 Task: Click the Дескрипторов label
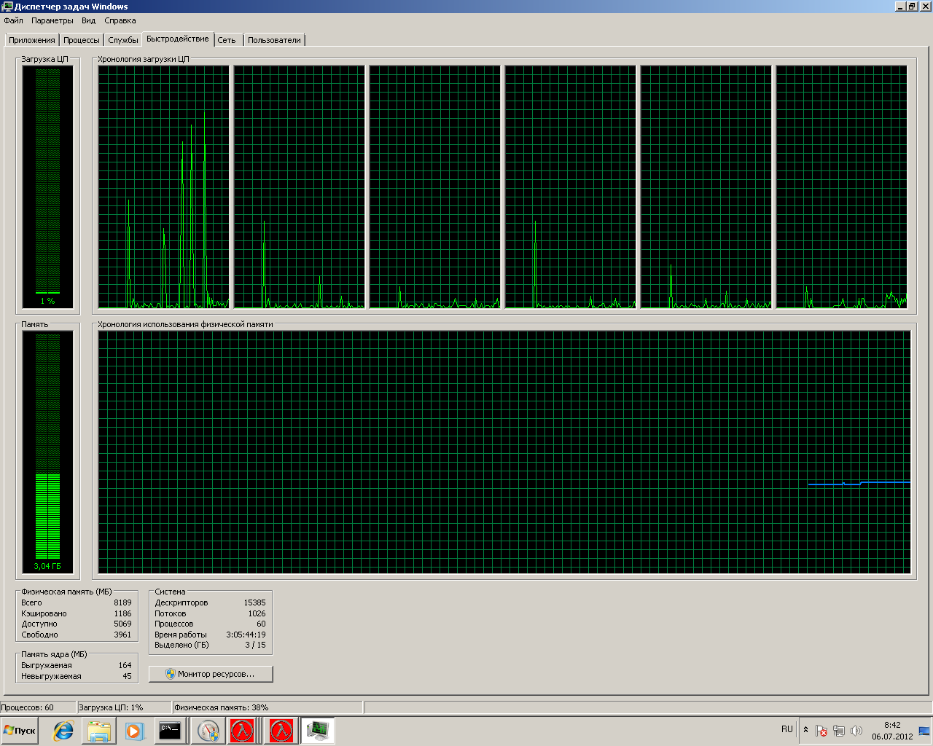point(181,602)
